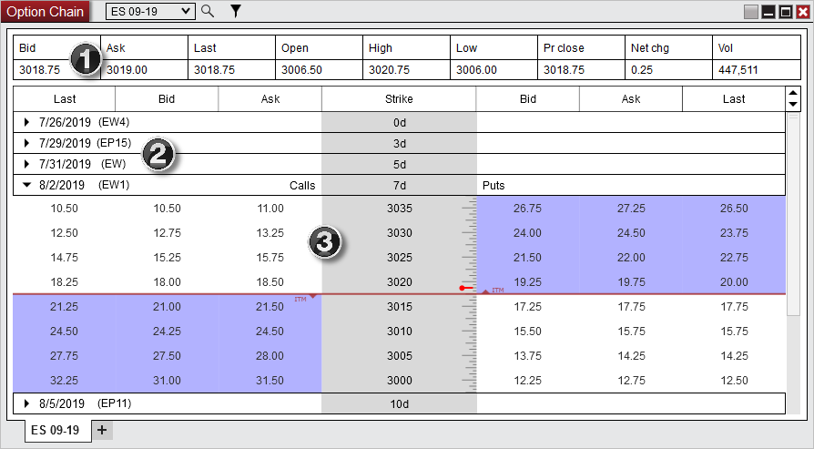This screenshot has width=814, height=449.
Task: Collapse the 8/2/2019 (EW1) expiration
Action: click(x=27, y=186)
